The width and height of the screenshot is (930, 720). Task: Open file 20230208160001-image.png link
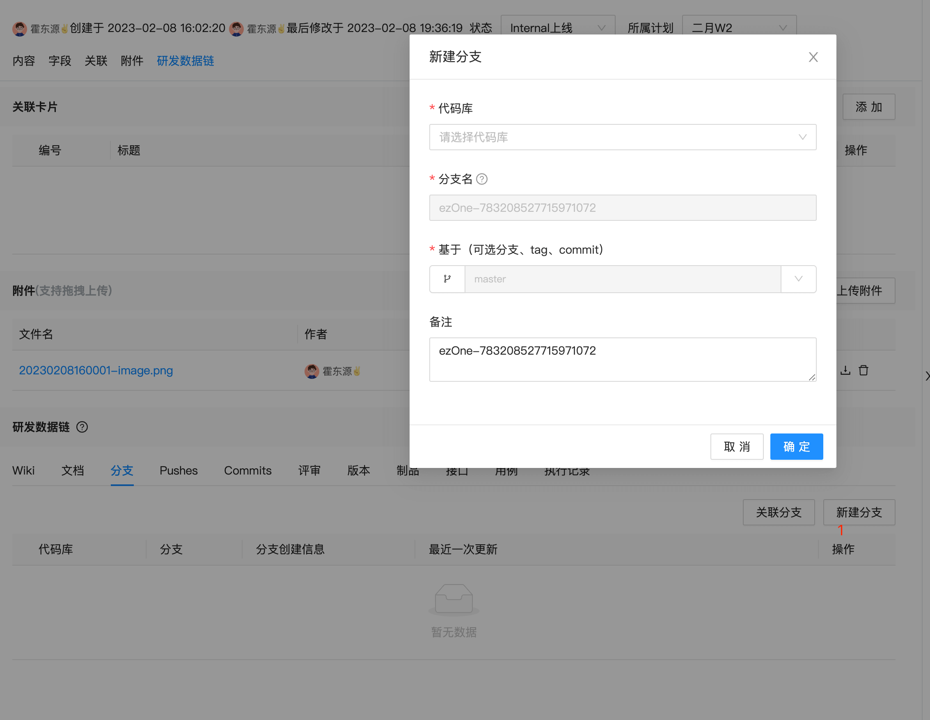95,370
